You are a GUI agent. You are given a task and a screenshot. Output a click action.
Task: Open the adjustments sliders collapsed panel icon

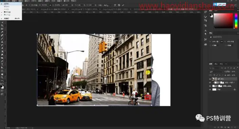click(x=205, y=20)
